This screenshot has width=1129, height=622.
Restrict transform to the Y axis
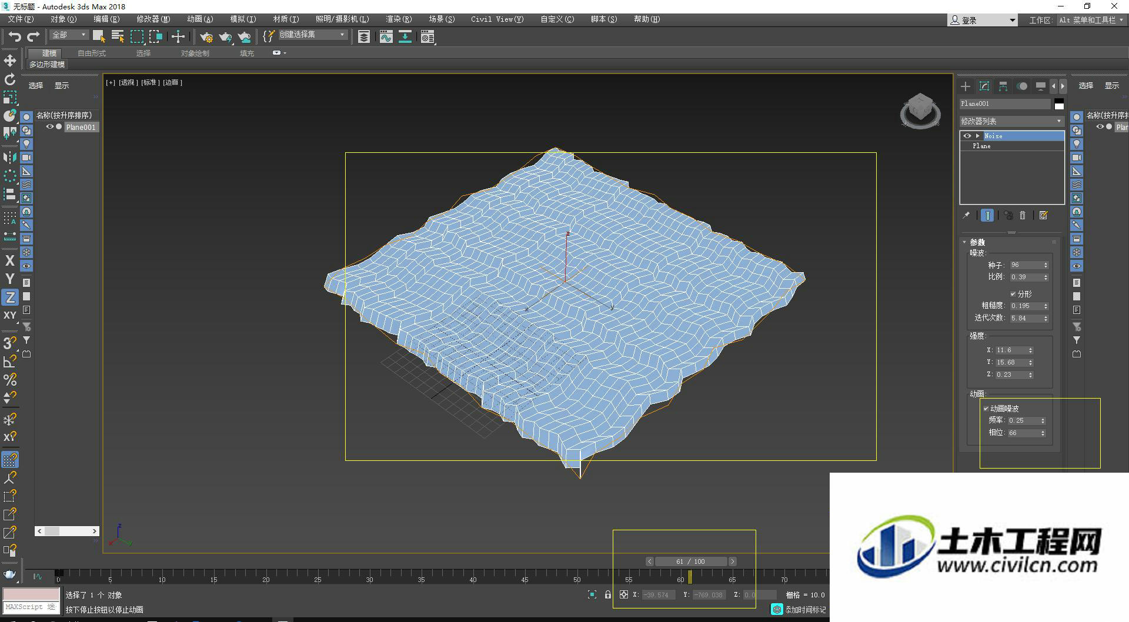point(10,279)
